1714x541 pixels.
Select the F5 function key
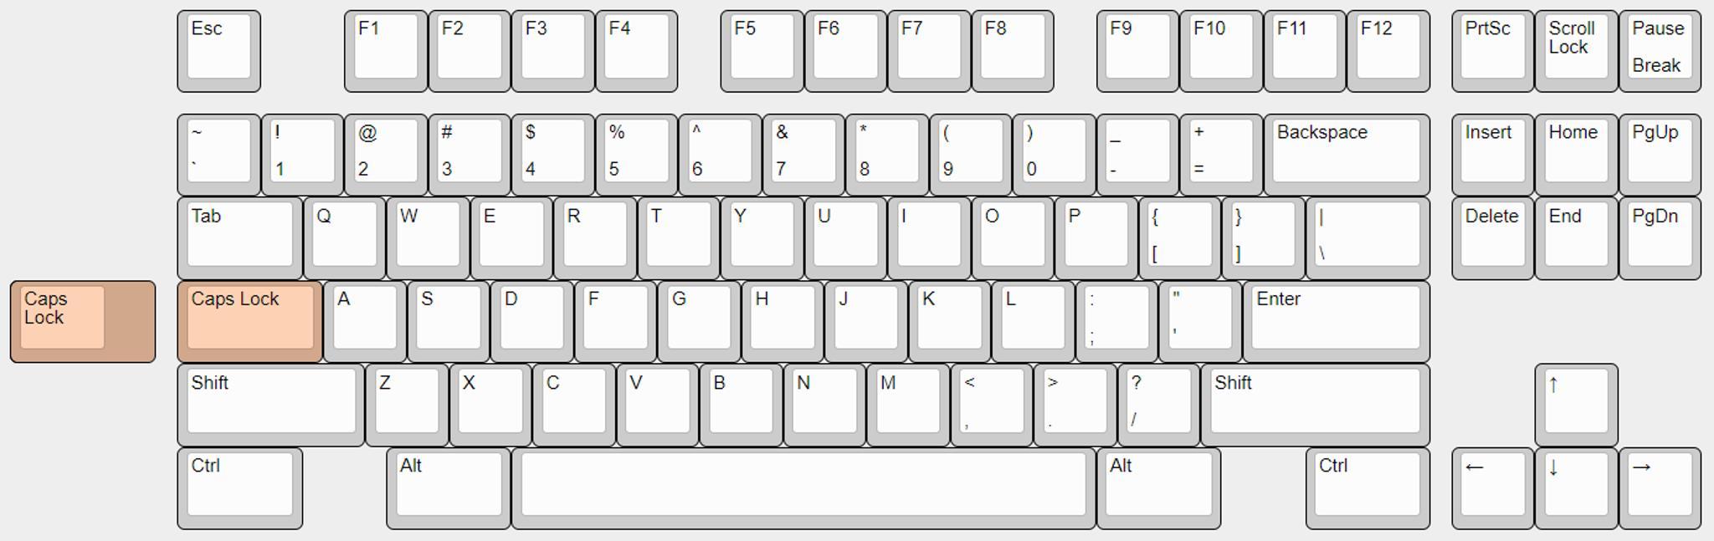pyautogui.click(x=762, y=51)
